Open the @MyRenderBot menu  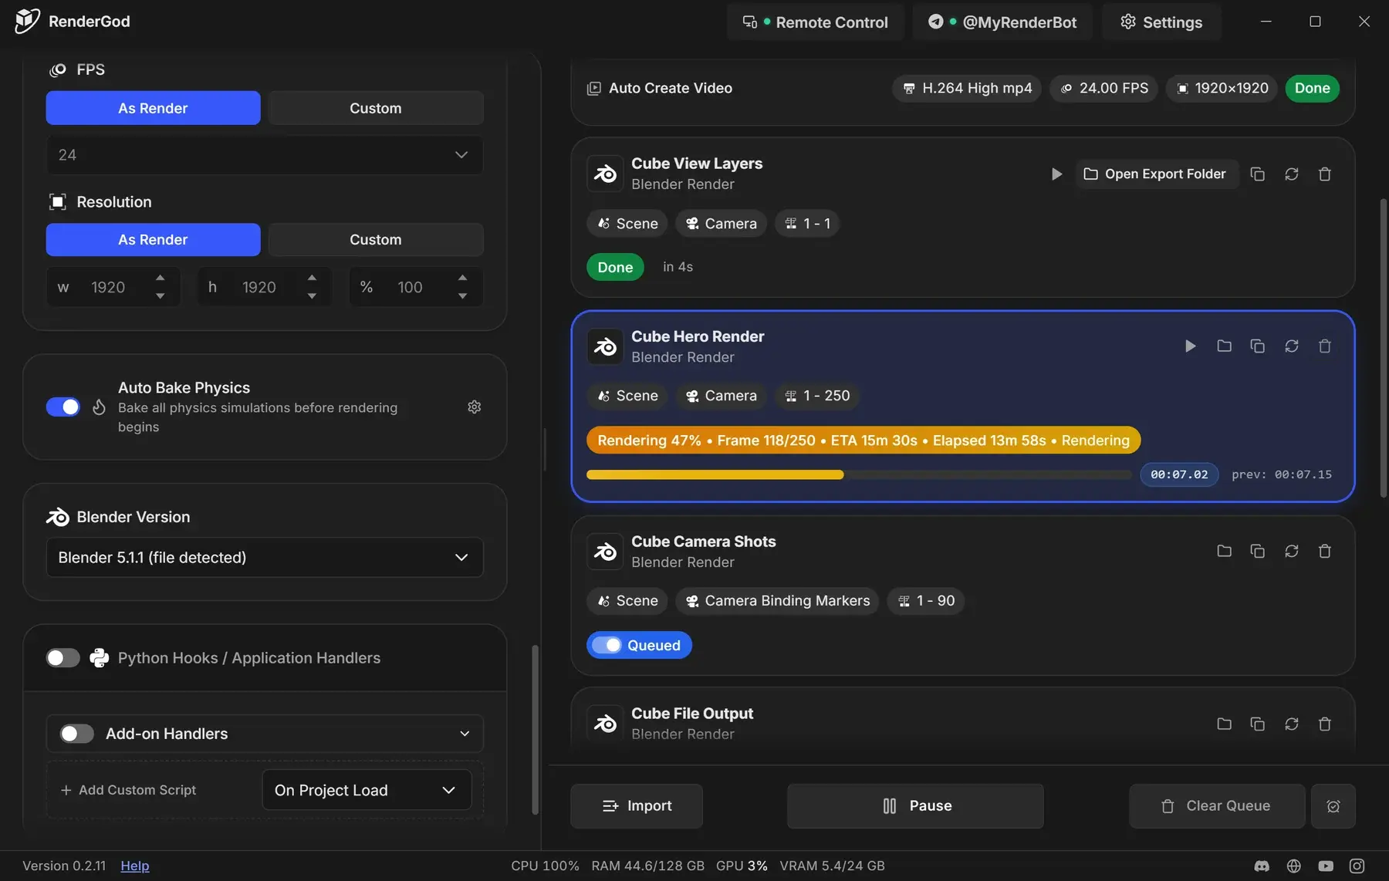[1002, 22]
